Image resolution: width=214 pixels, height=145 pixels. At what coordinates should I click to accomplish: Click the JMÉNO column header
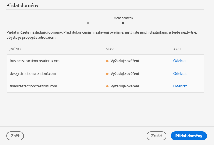[x=15, y=49]
